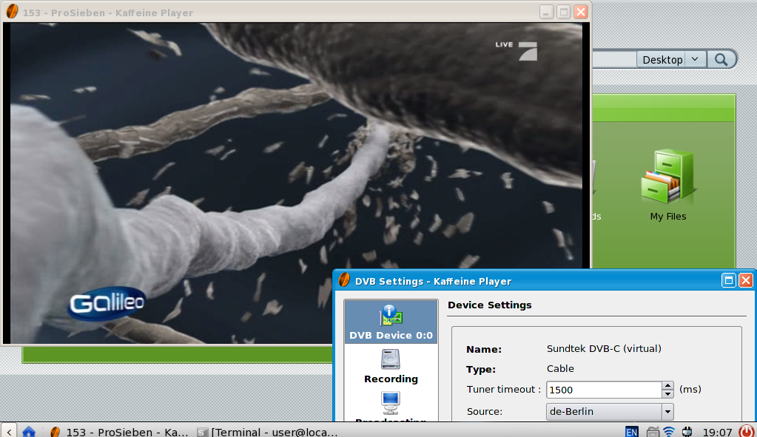
Task: Click the desktop search magnifier icon
Action: click(721, 59)
